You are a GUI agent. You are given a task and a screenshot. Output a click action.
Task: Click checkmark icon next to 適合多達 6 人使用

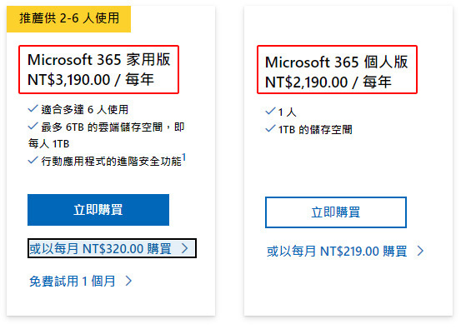coord(33,110)
